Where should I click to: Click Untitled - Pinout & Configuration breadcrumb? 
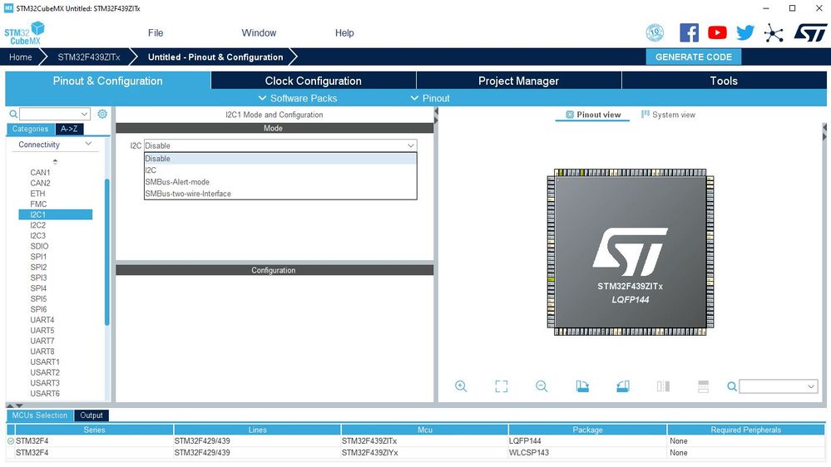215,57
